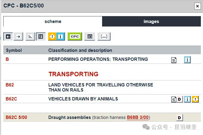This screenshot has width=203, height=135.
Task: Open the grid table toolbar icon
Action: pyautogui.click(x=89, y=37)
